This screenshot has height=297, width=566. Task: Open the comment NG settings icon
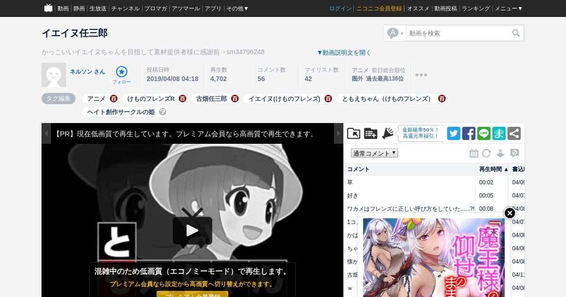pos(515,153)
